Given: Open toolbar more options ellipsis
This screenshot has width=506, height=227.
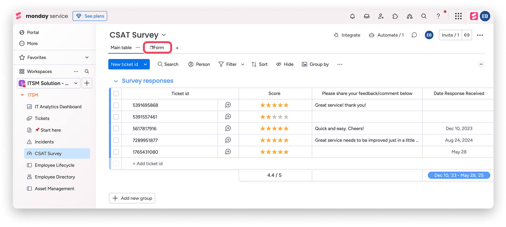Looking at the screenshot, I should (x=340, y=64).
